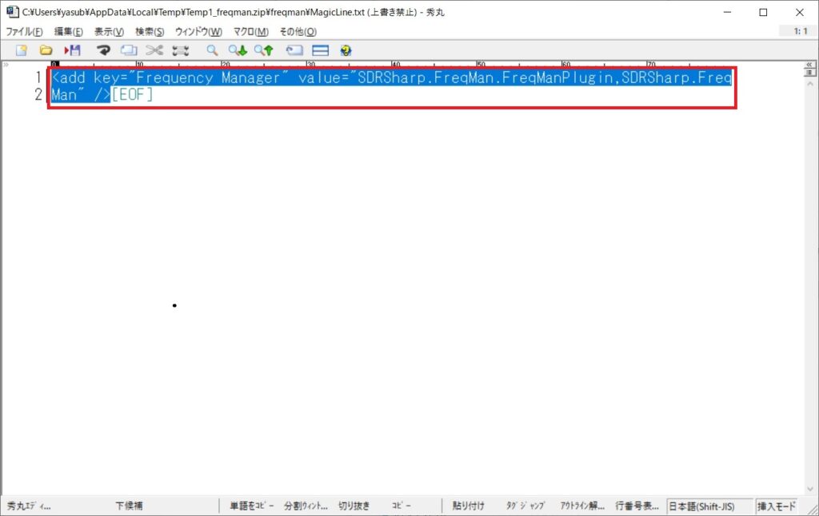Image resolution: width=819 pixels, height=516 pixels.
Task: Open the 編集(E) menu
Action: pos(69,32)
